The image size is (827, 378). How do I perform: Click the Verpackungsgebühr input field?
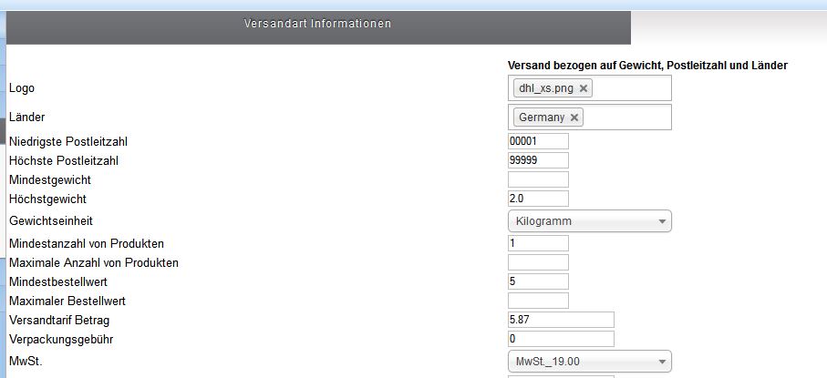[x=560, y=339]
